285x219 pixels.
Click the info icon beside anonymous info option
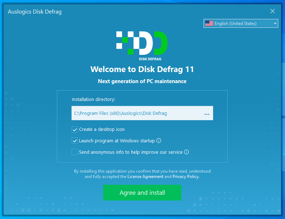point(186,152)
